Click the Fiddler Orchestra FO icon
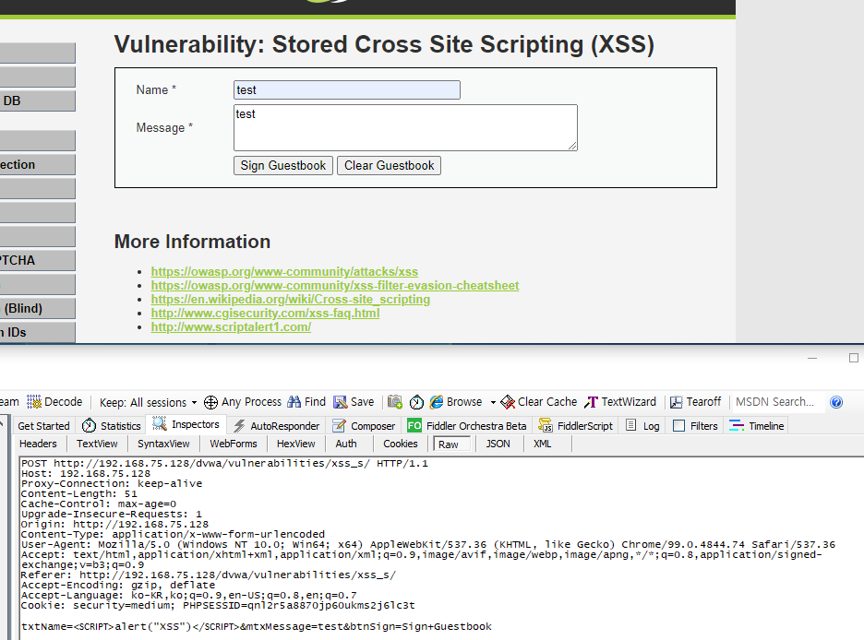Viewport: 864px width, 640px height. 414,425
